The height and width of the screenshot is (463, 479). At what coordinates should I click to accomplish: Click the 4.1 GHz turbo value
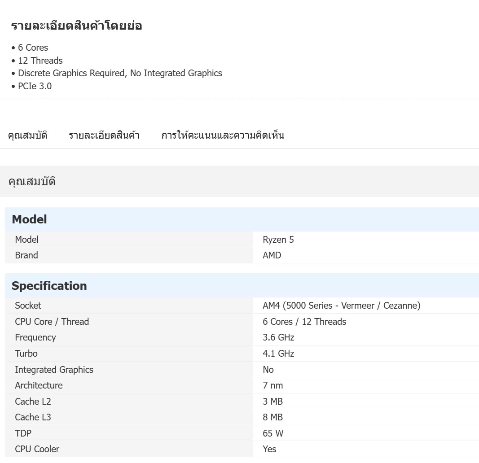click(278, 354)
